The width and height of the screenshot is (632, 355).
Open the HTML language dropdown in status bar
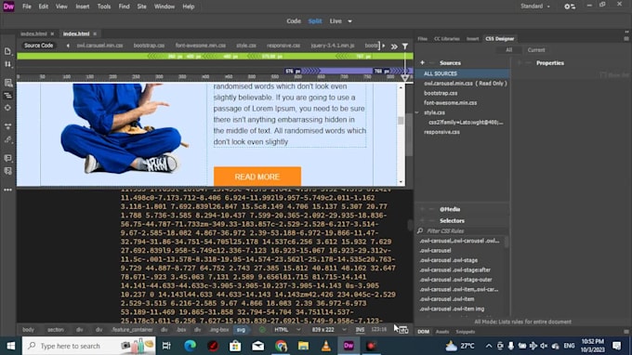[x=287, y=330]
